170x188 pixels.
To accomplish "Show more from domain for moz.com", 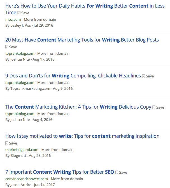I will 40,19.
